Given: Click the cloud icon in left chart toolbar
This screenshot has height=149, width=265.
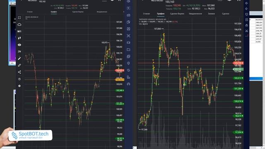Looking at the screenshot, I should coord(19,25).
